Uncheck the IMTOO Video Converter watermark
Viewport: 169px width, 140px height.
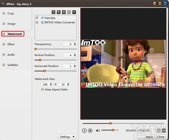37,22
